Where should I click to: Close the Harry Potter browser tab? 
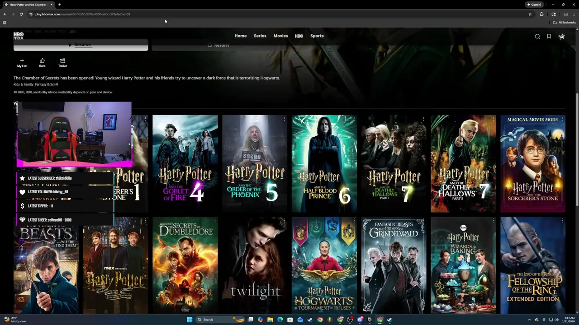click(52, 5)
